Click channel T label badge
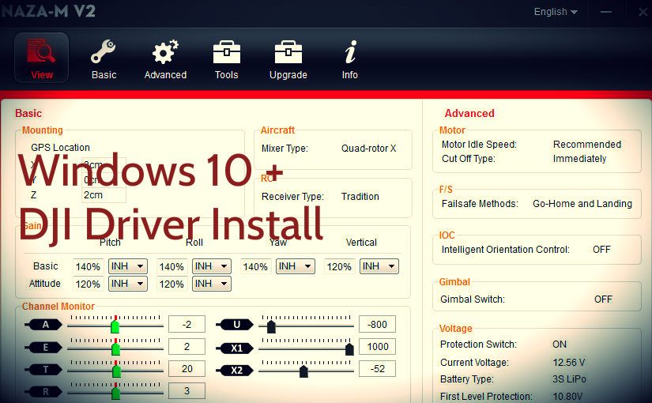This screenshot has width=652, height=403. click(x=44, y=369)
